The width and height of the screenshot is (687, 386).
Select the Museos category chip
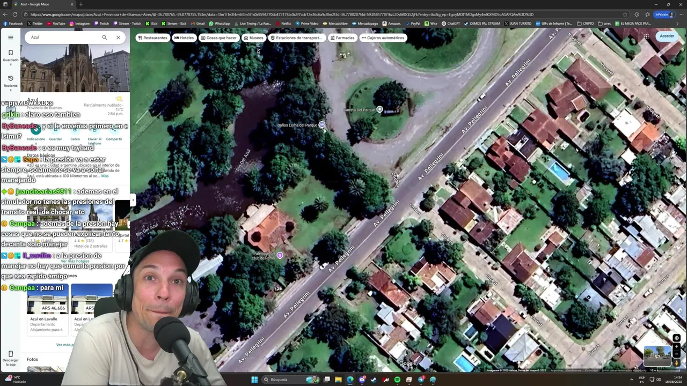coord(253,38)
